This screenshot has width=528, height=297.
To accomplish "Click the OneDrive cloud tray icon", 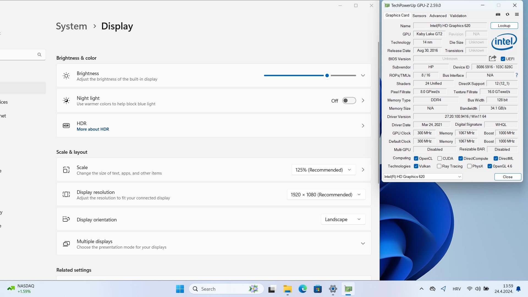I will pos(432,289).
